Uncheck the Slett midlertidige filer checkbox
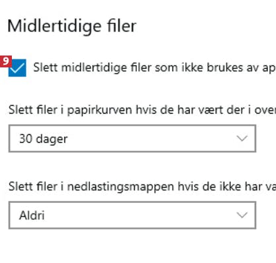 coord(17,68)
